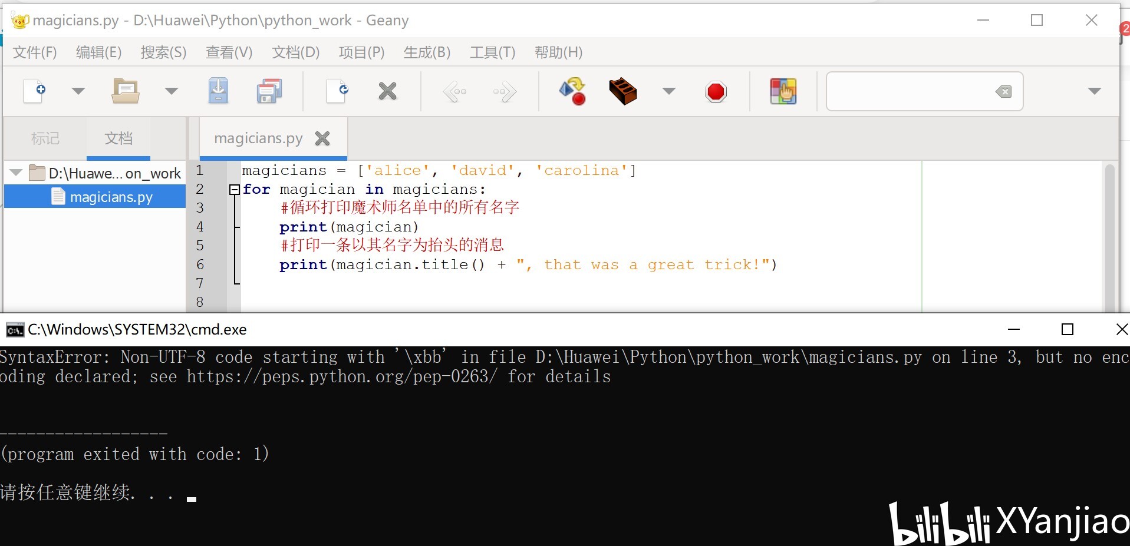The image size is (1130, 546).
Task: Open the 生成(B) menu
Action: tap(427, 52)
